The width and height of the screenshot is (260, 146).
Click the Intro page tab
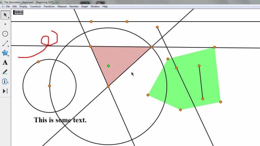click(x=18, y=12)
